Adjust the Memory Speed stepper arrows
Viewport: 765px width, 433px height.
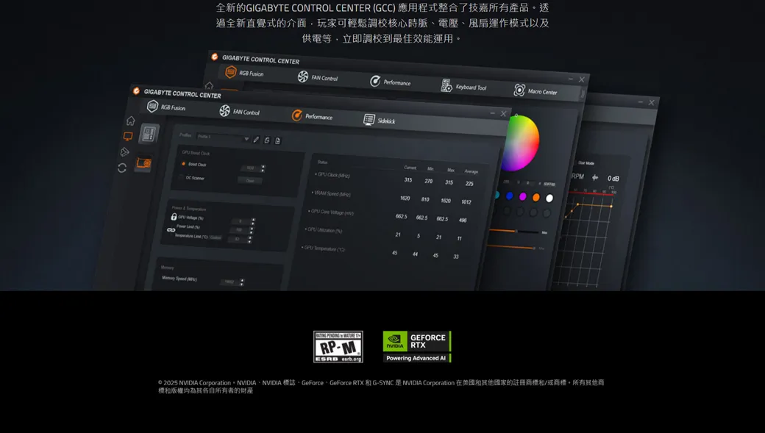coord(242,282)
